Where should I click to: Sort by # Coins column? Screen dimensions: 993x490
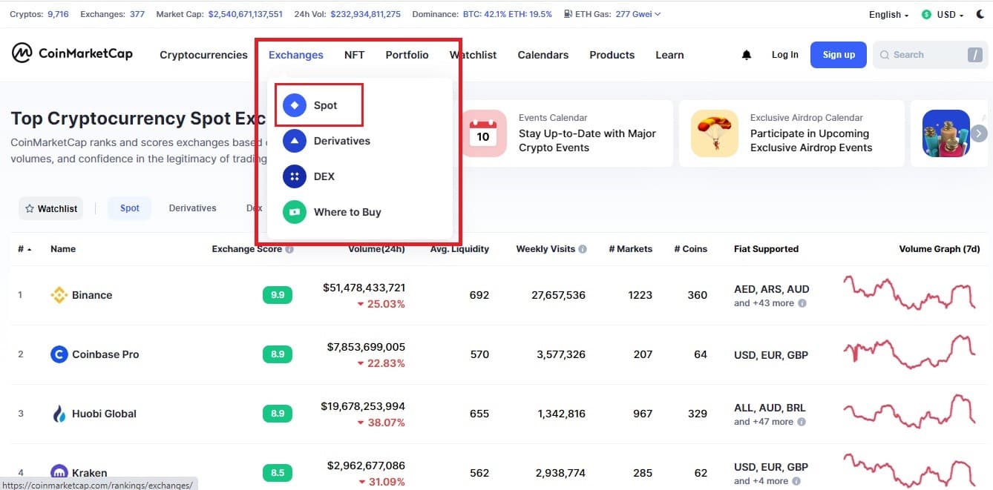click(x=690, y=249)
